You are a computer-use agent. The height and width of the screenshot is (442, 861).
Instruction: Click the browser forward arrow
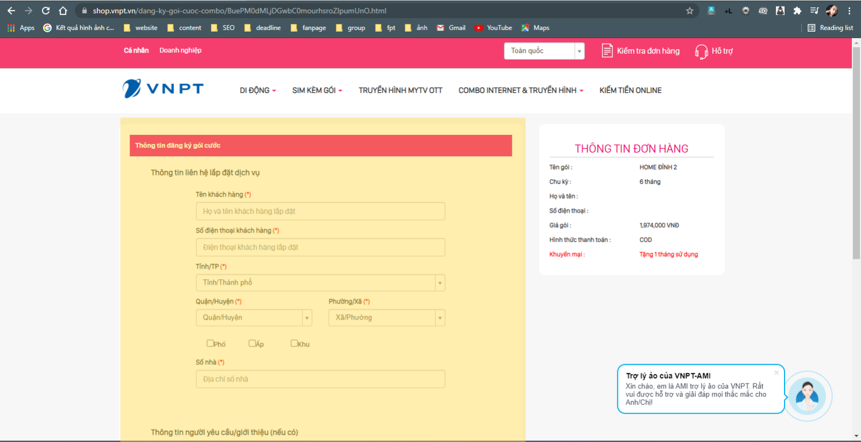tap(29, 11)
